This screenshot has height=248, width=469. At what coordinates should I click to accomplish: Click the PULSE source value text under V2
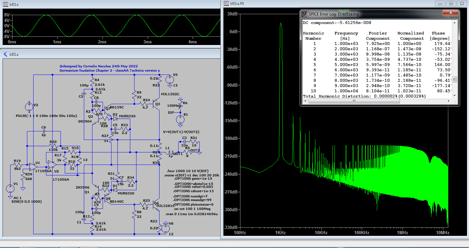[46, 116]
